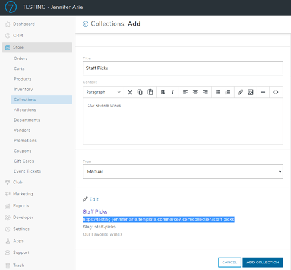
Task: Insert an image in the content editor
Action: [251, 92]
